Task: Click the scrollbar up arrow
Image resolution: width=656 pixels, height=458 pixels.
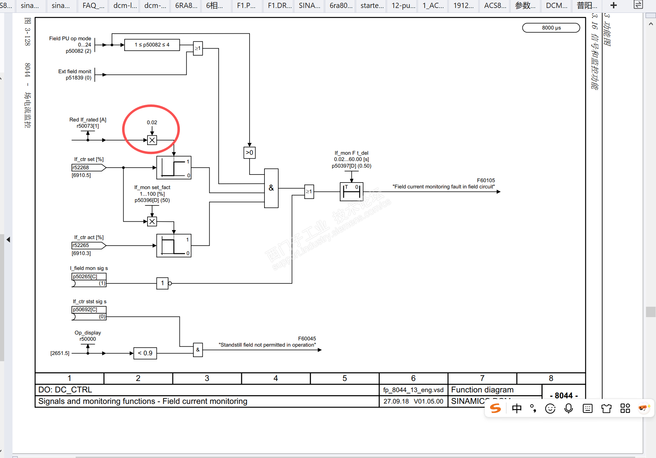Action: point(651,24)
